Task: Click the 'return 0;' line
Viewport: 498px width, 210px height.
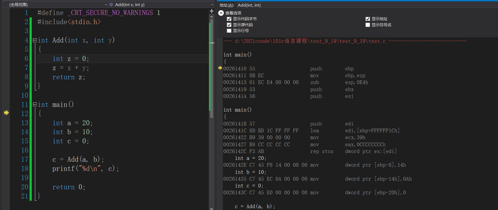Action: (69, 187)
